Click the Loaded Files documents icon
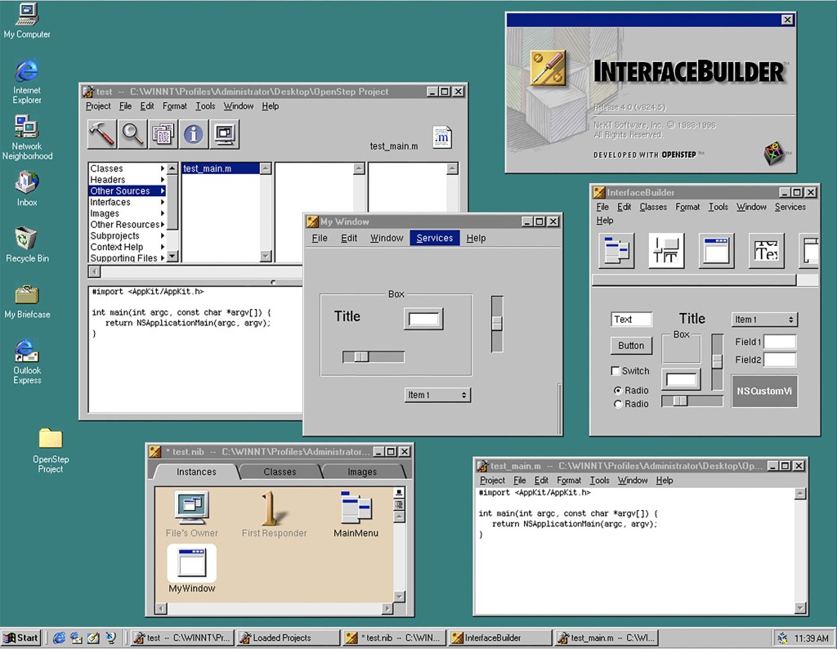Image resolution: width=837 pixels, height=649 pixels. tap(163, 133)
